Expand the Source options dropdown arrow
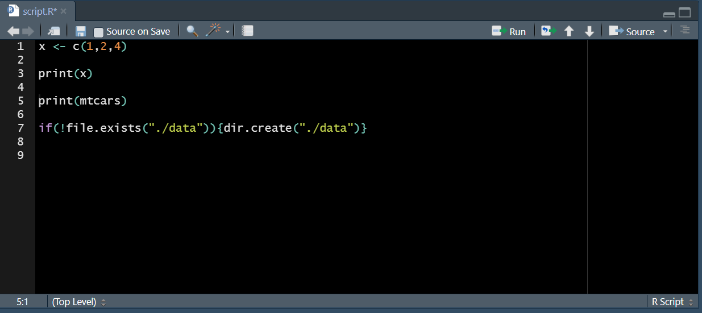The image size is (702, 313). click(665, 32)
